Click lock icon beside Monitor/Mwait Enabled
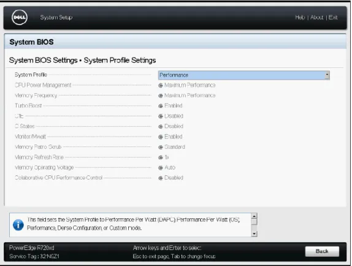 161,137
